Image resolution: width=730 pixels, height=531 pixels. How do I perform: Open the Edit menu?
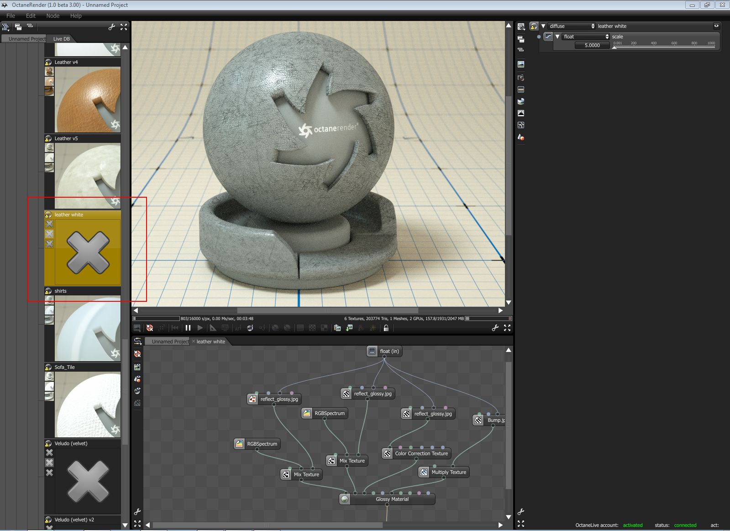click(31, 16)
